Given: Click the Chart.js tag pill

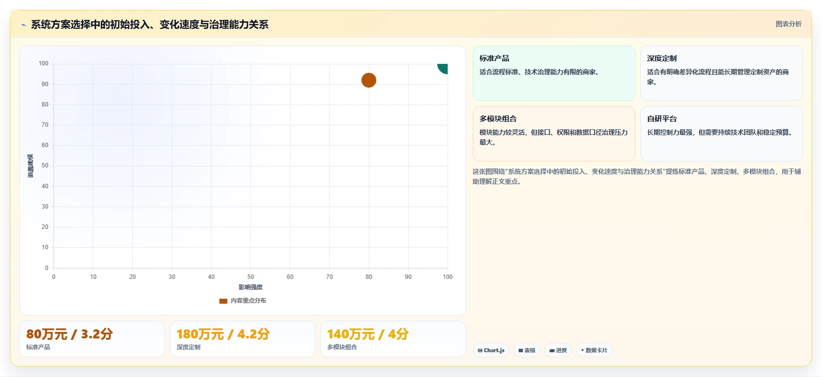Looking at the screenshot, I should pos(491,350).
